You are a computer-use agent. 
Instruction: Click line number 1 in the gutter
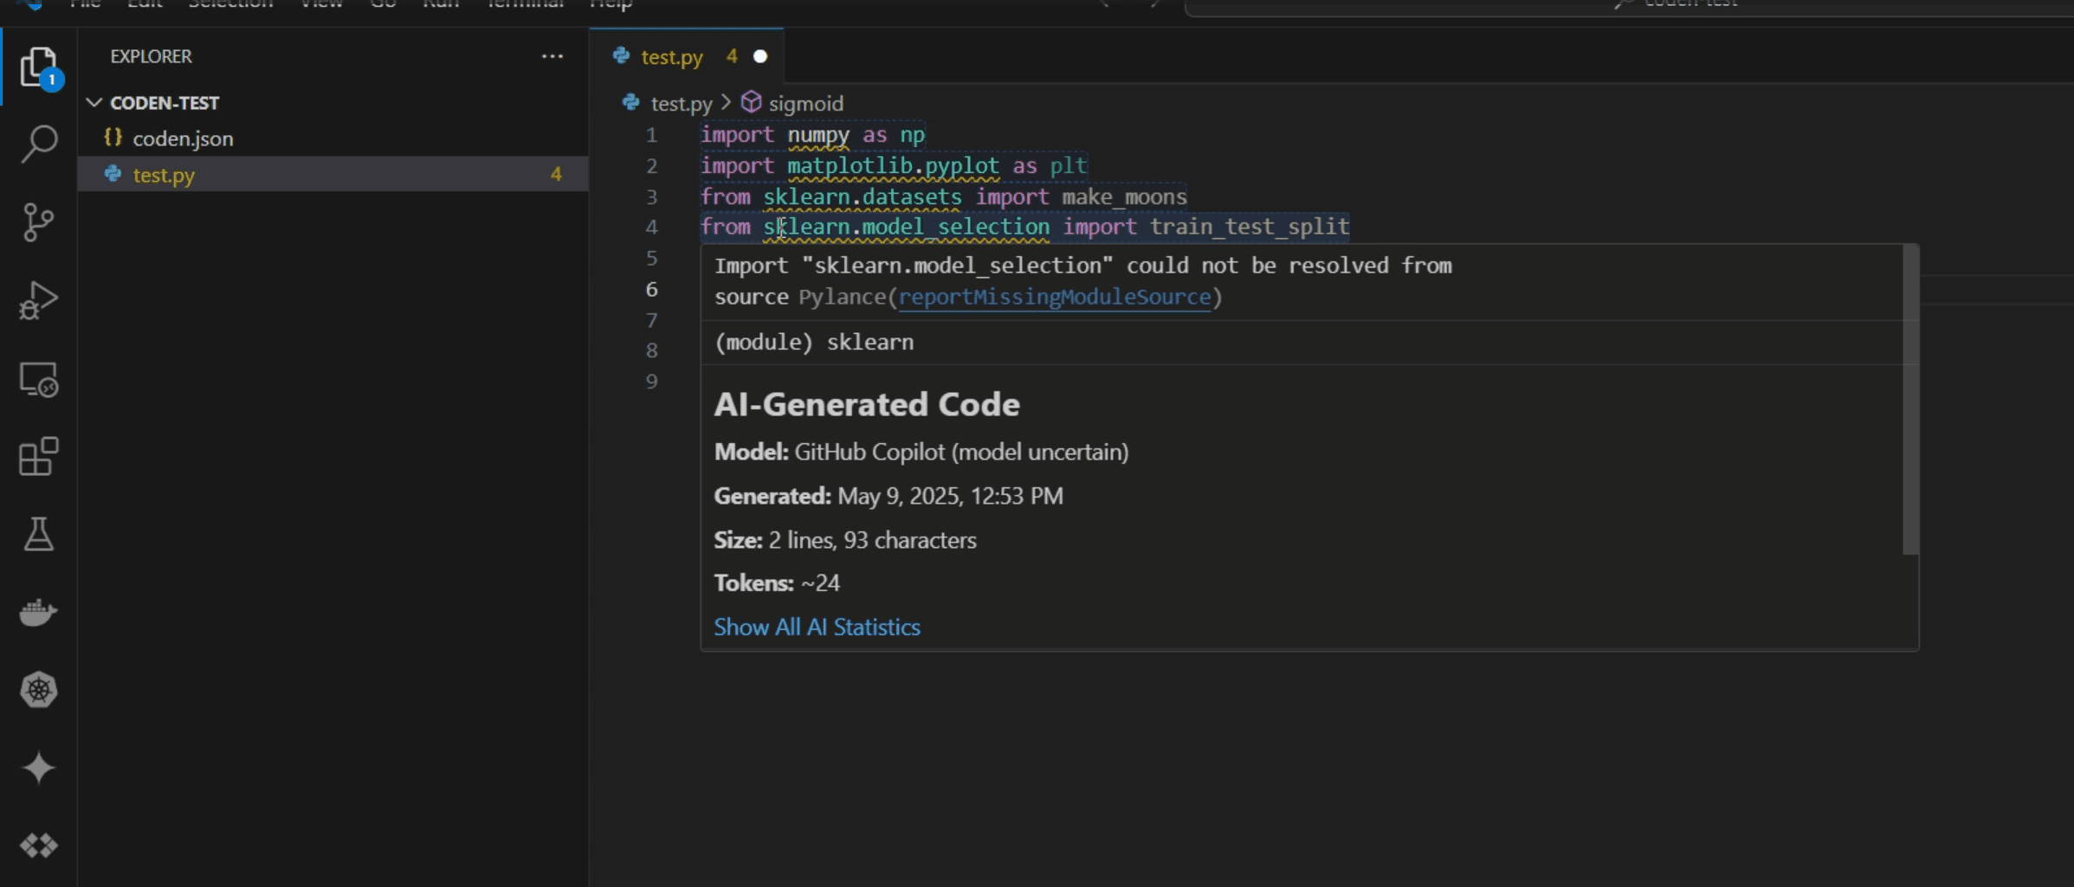pyautogui.click(x=651, y=135)
